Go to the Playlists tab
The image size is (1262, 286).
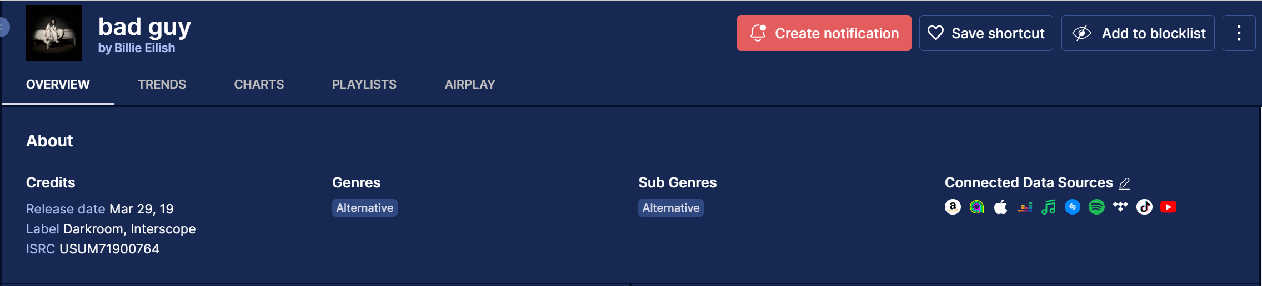[364, 84]
